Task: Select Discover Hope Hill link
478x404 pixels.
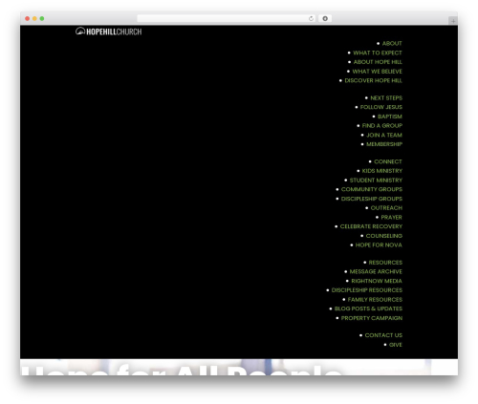Action: pos(373,80)
